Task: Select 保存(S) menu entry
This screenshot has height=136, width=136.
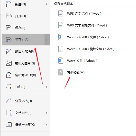Action: 26,28
